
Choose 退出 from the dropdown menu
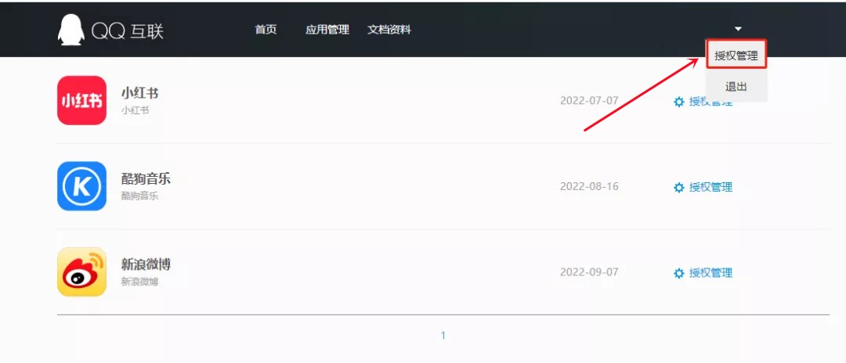pos(736,87)
